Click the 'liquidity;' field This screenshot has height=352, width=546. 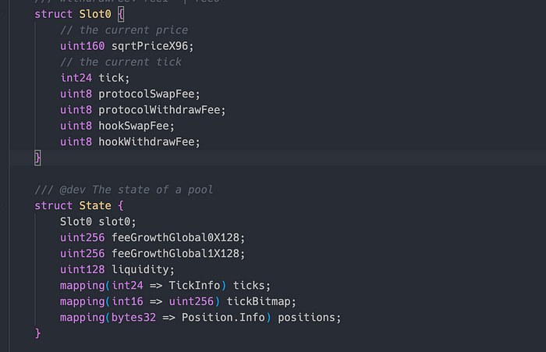(143, 270)
